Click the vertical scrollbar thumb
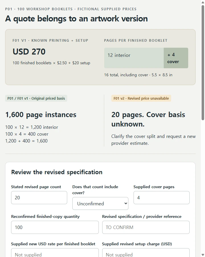Viewport: 205px width, 257px height. pyautogui.click(x=203, y=63)
